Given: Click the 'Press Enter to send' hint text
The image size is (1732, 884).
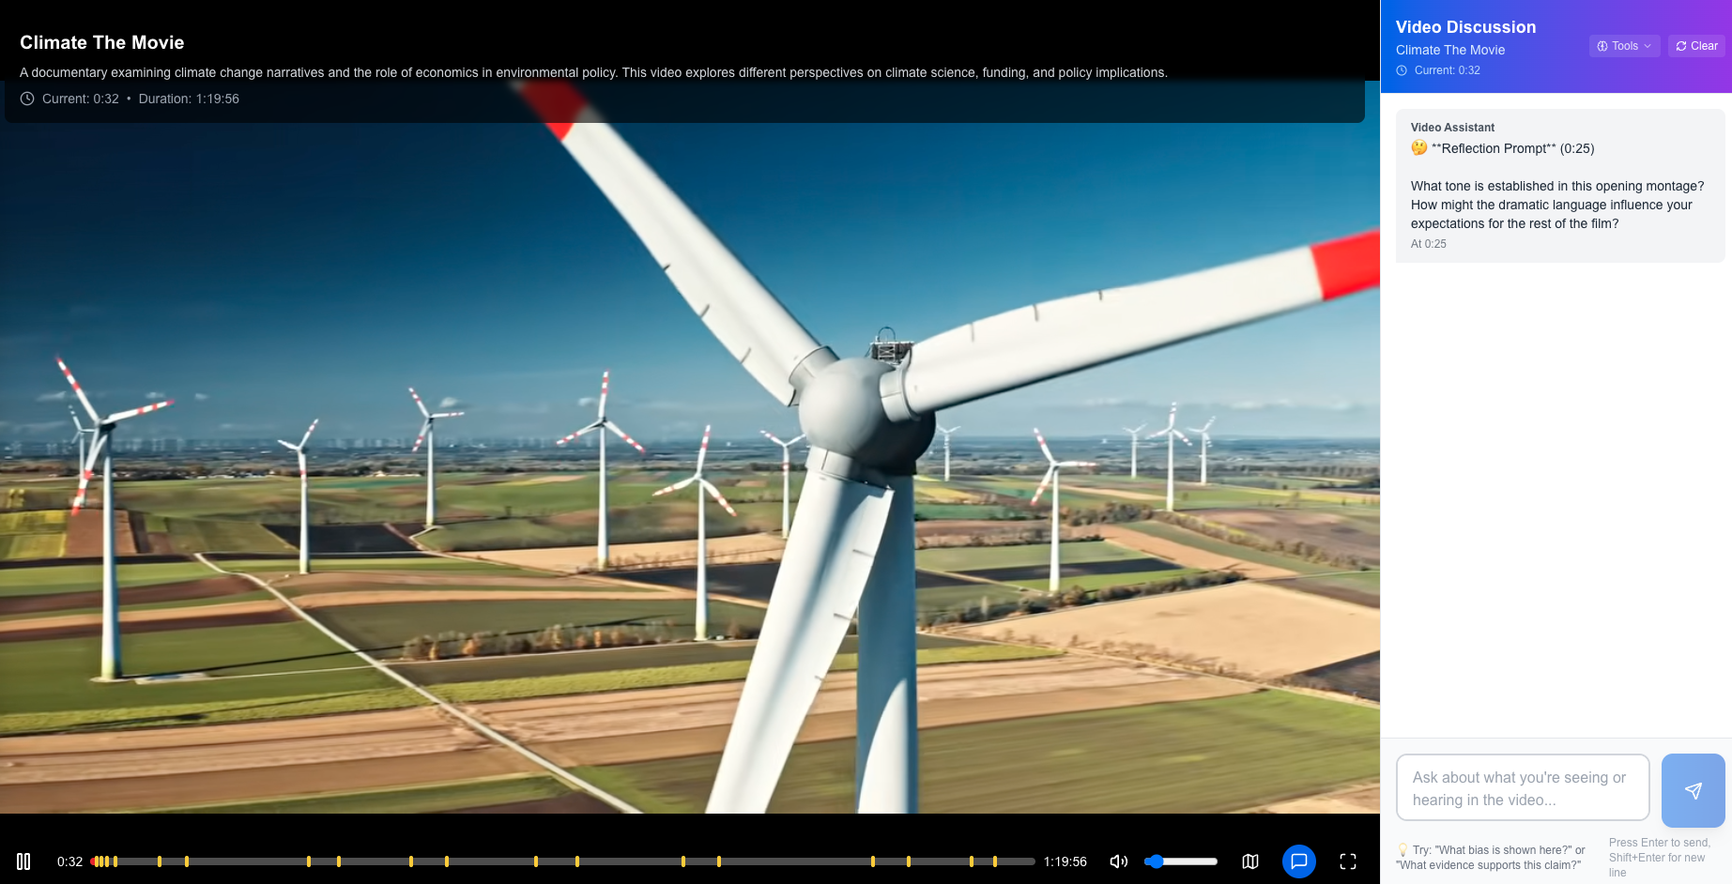Looking at the screenshot, I should click(1659, 858).
